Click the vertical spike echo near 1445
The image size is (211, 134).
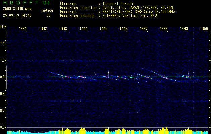point(108,73)
